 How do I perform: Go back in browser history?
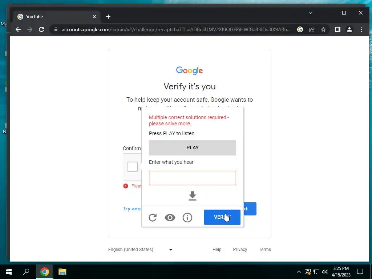pyautogui.click(x=18, y=29)
